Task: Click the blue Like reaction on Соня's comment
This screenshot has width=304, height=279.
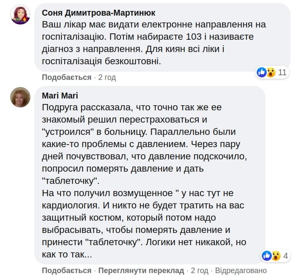Action: tap(262, 72)
